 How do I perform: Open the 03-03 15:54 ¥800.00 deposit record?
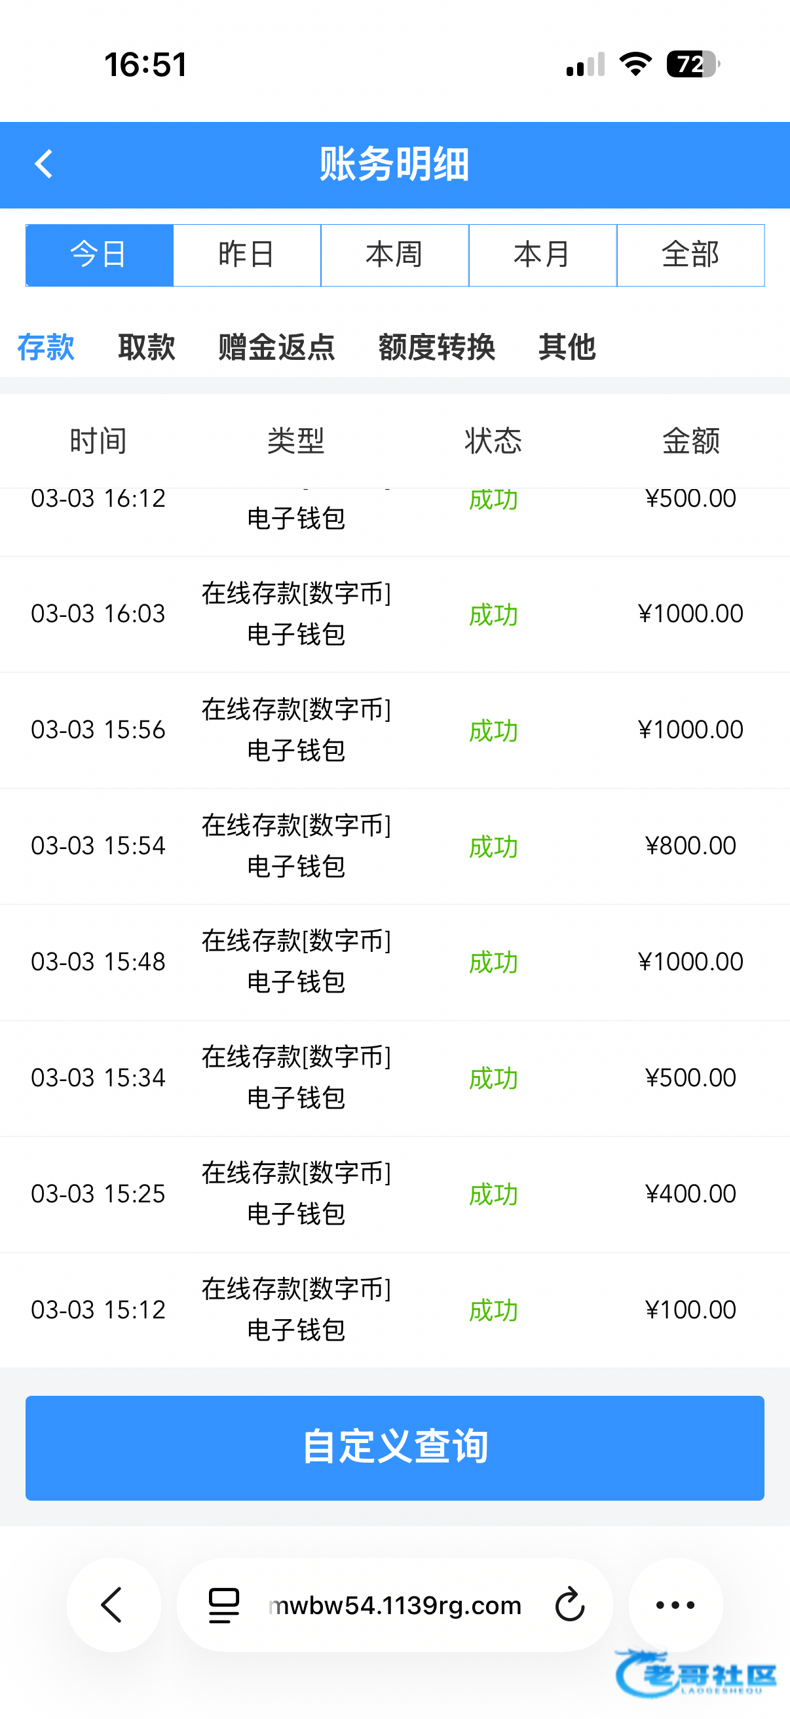coord(394,846)
